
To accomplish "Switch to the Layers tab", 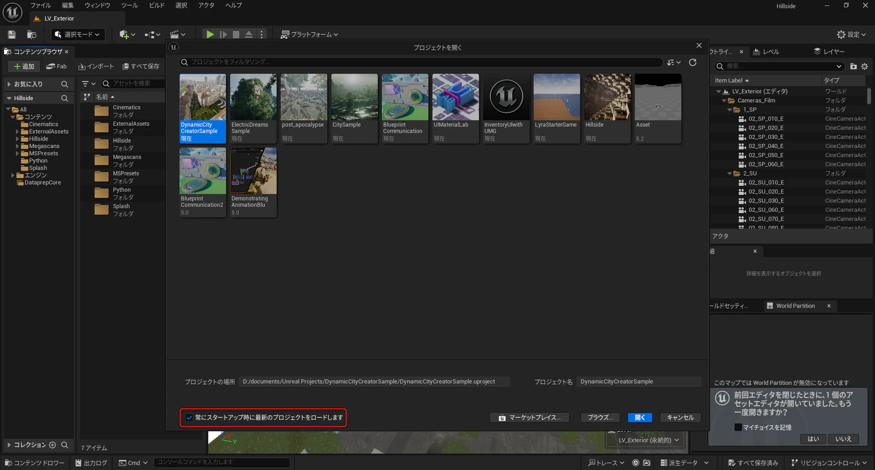I will tap(829, 52).
